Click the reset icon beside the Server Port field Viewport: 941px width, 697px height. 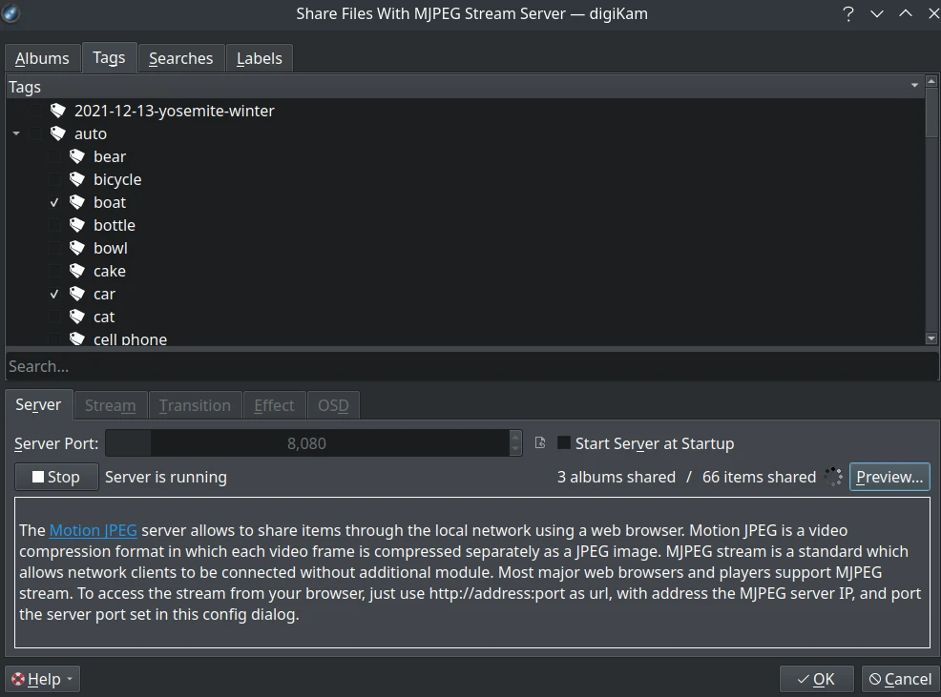click(x=540, y=442)
